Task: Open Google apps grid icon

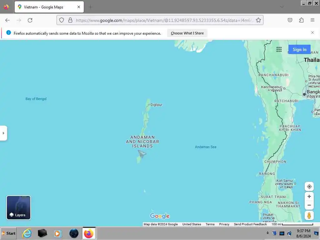Action: pos(279,49)
